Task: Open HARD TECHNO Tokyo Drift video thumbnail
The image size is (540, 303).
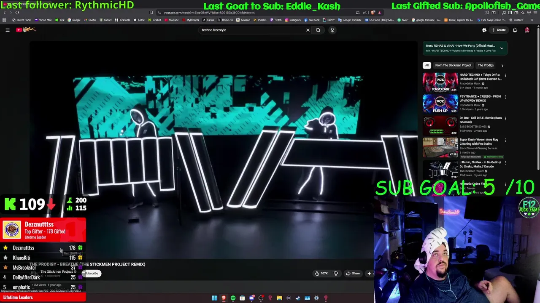Action: [x=440, y=82]
